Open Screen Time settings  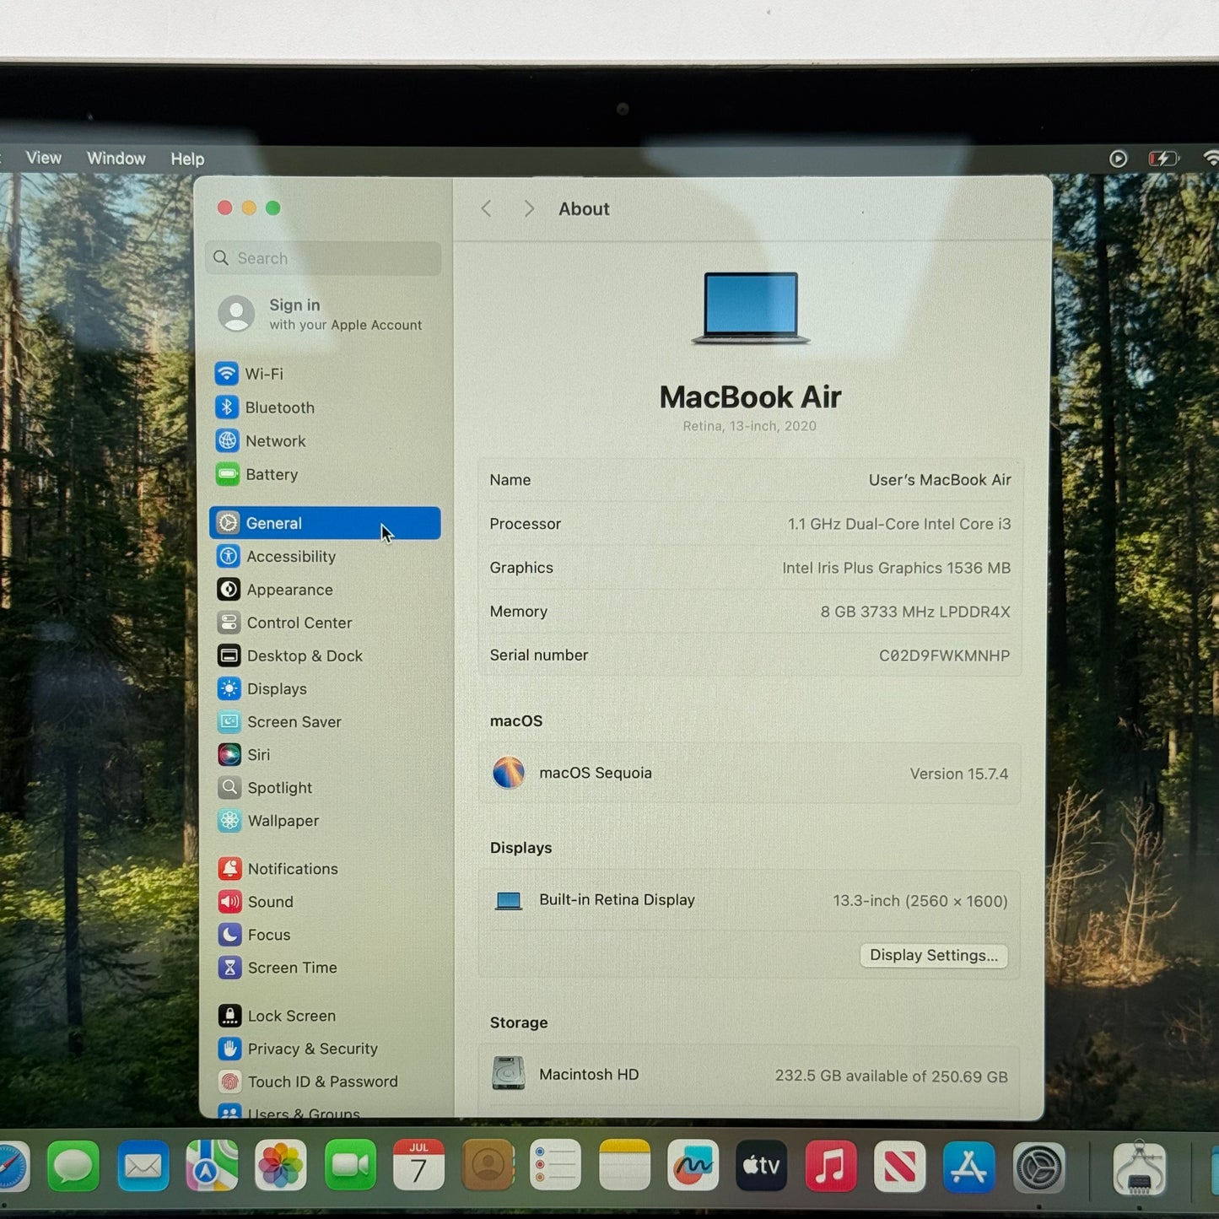pyautogui.click(x=325, y=968)
